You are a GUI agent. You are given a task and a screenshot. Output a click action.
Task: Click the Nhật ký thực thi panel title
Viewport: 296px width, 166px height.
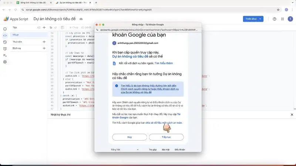tap(61, 115)
